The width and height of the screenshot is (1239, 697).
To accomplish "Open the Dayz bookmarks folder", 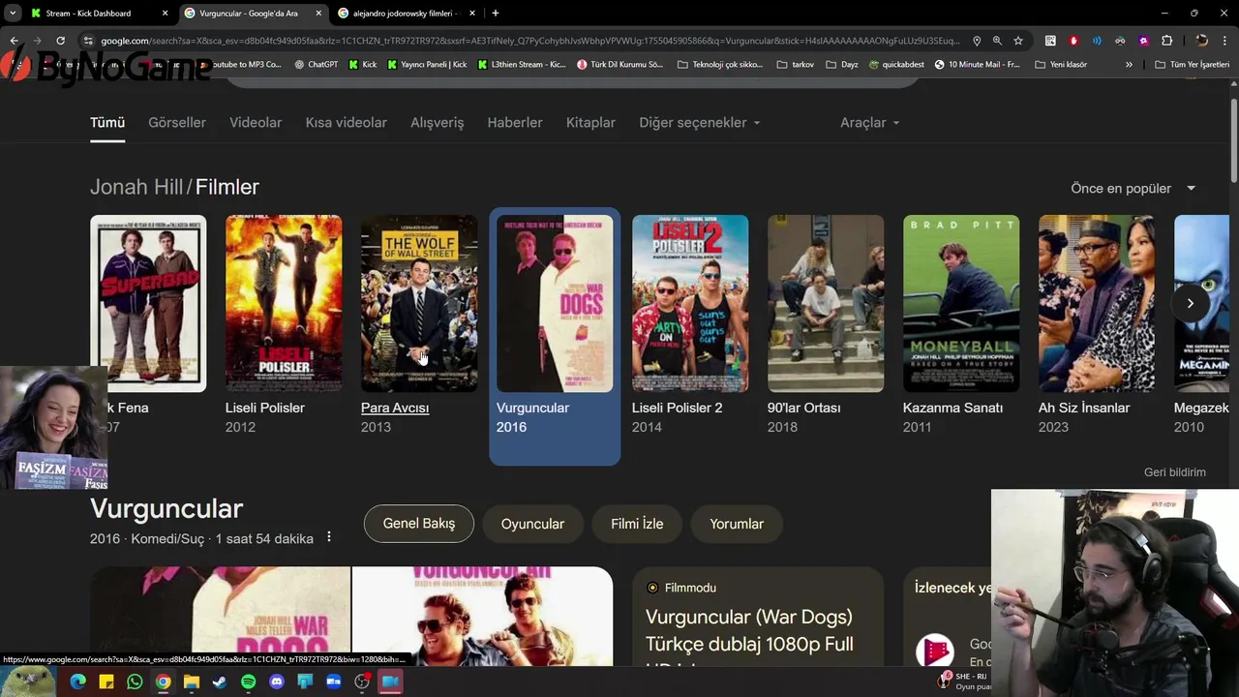I will tap(842, 65).
